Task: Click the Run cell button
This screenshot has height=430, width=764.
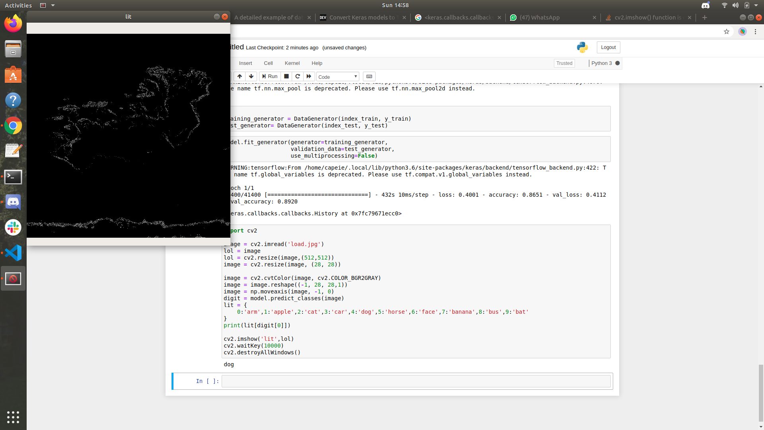Action: [x=270, y=76]
